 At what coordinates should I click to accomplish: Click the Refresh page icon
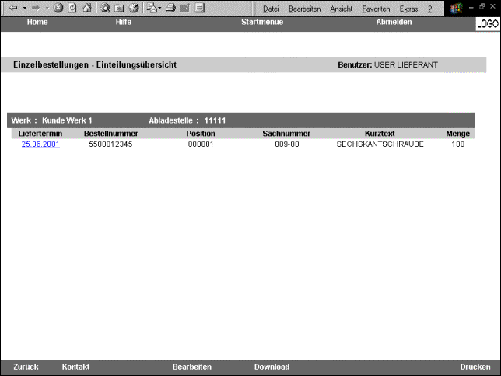[x=72, y=8]
